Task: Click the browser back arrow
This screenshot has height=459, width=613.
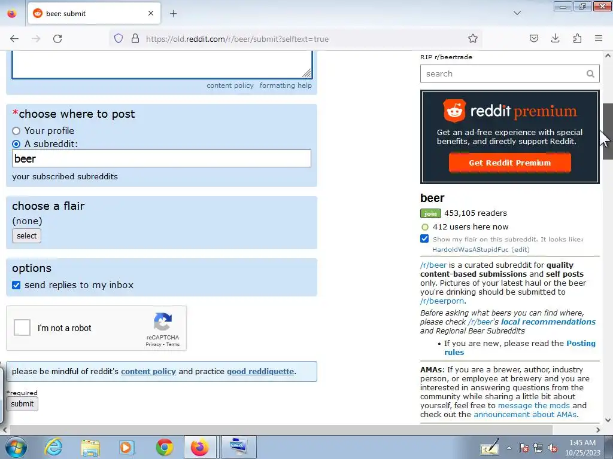Action: pyautogui.click(x=14, y=39)
